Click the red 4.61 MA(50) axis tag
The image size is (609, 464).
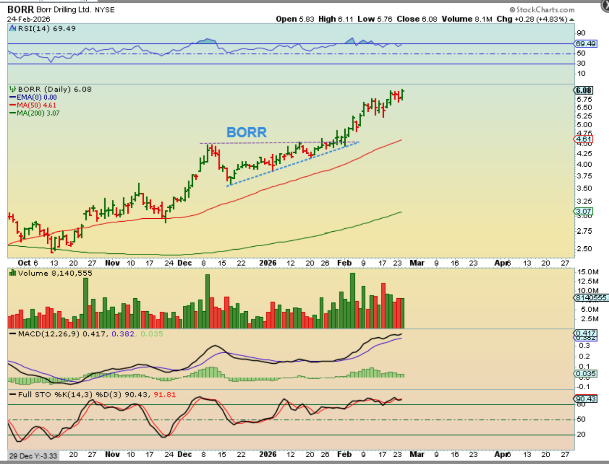(x=583, y=139)
